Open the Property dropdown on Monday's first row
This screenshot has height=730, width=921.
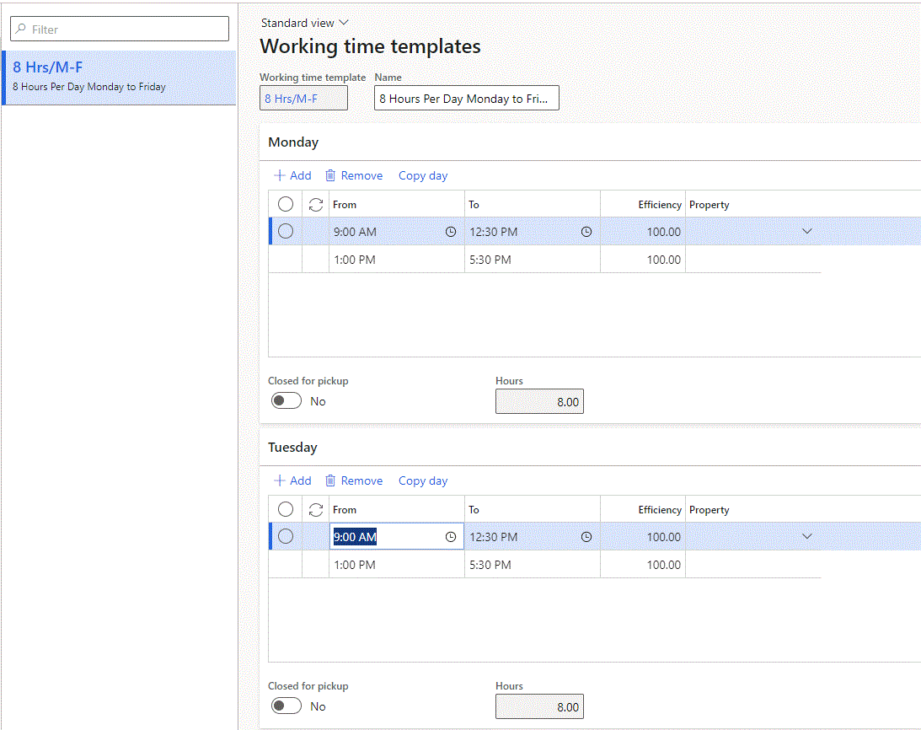click(x=806, y=231)
